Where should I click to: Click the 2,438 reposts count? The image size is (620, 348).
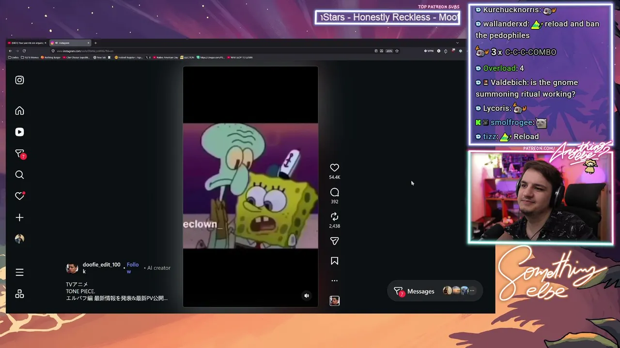[x=334, y=226]
